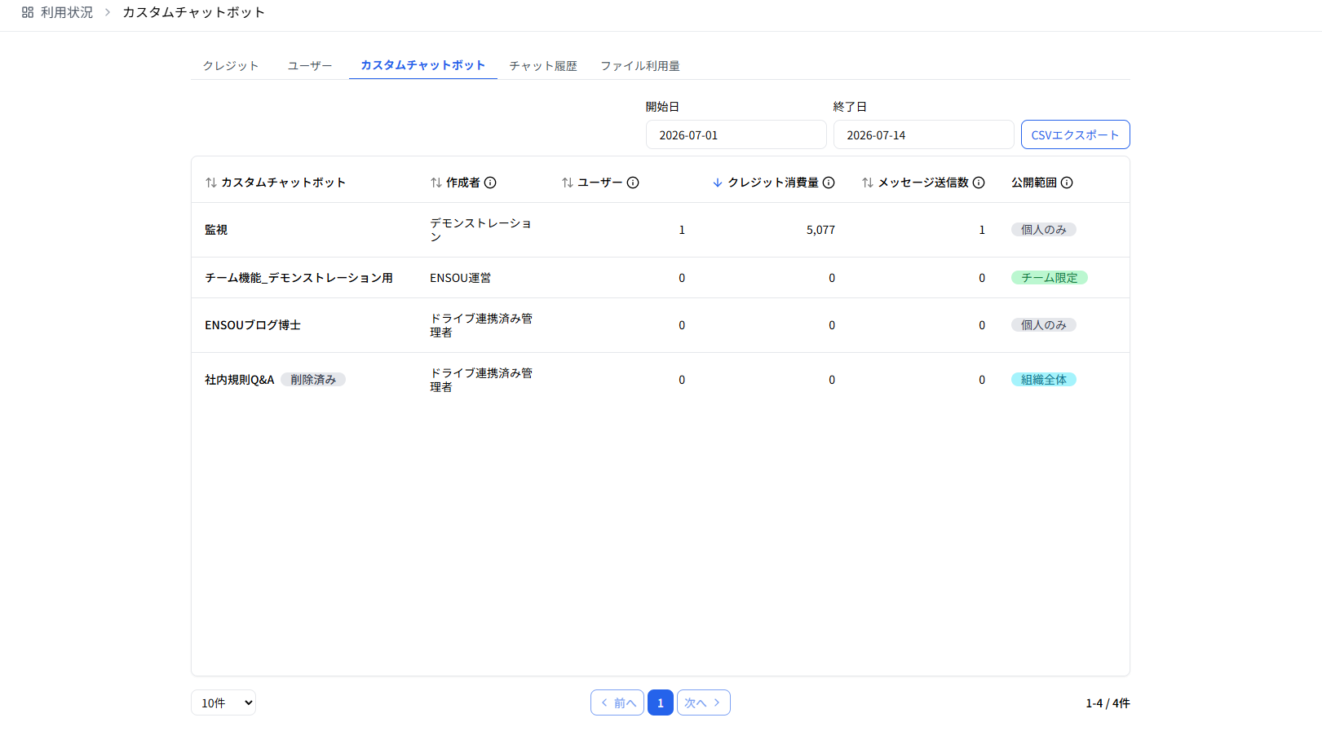This screenshot has height=731, width=1322.
Task: Open the ファイル利用量 tab
Action: coord(640,66)
